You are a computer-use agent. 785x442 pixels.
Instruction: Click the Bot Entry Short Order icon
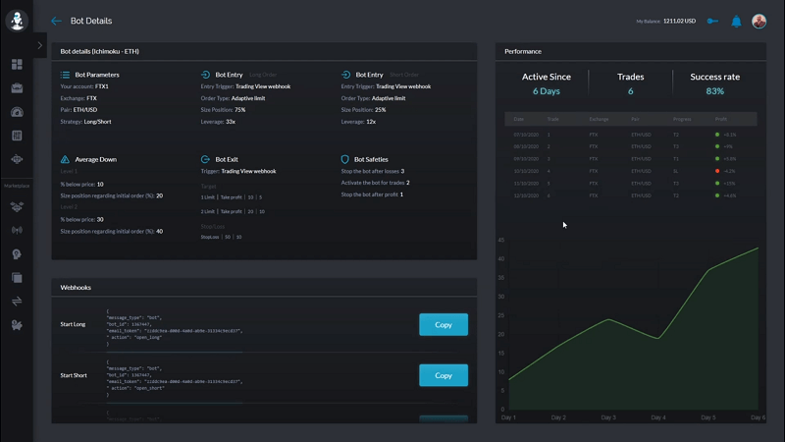[x=345, y=75]
